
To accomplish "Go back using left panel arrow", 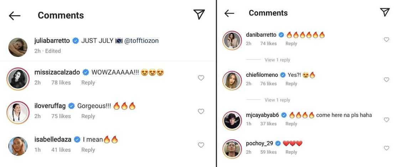I will pos(15,15).
